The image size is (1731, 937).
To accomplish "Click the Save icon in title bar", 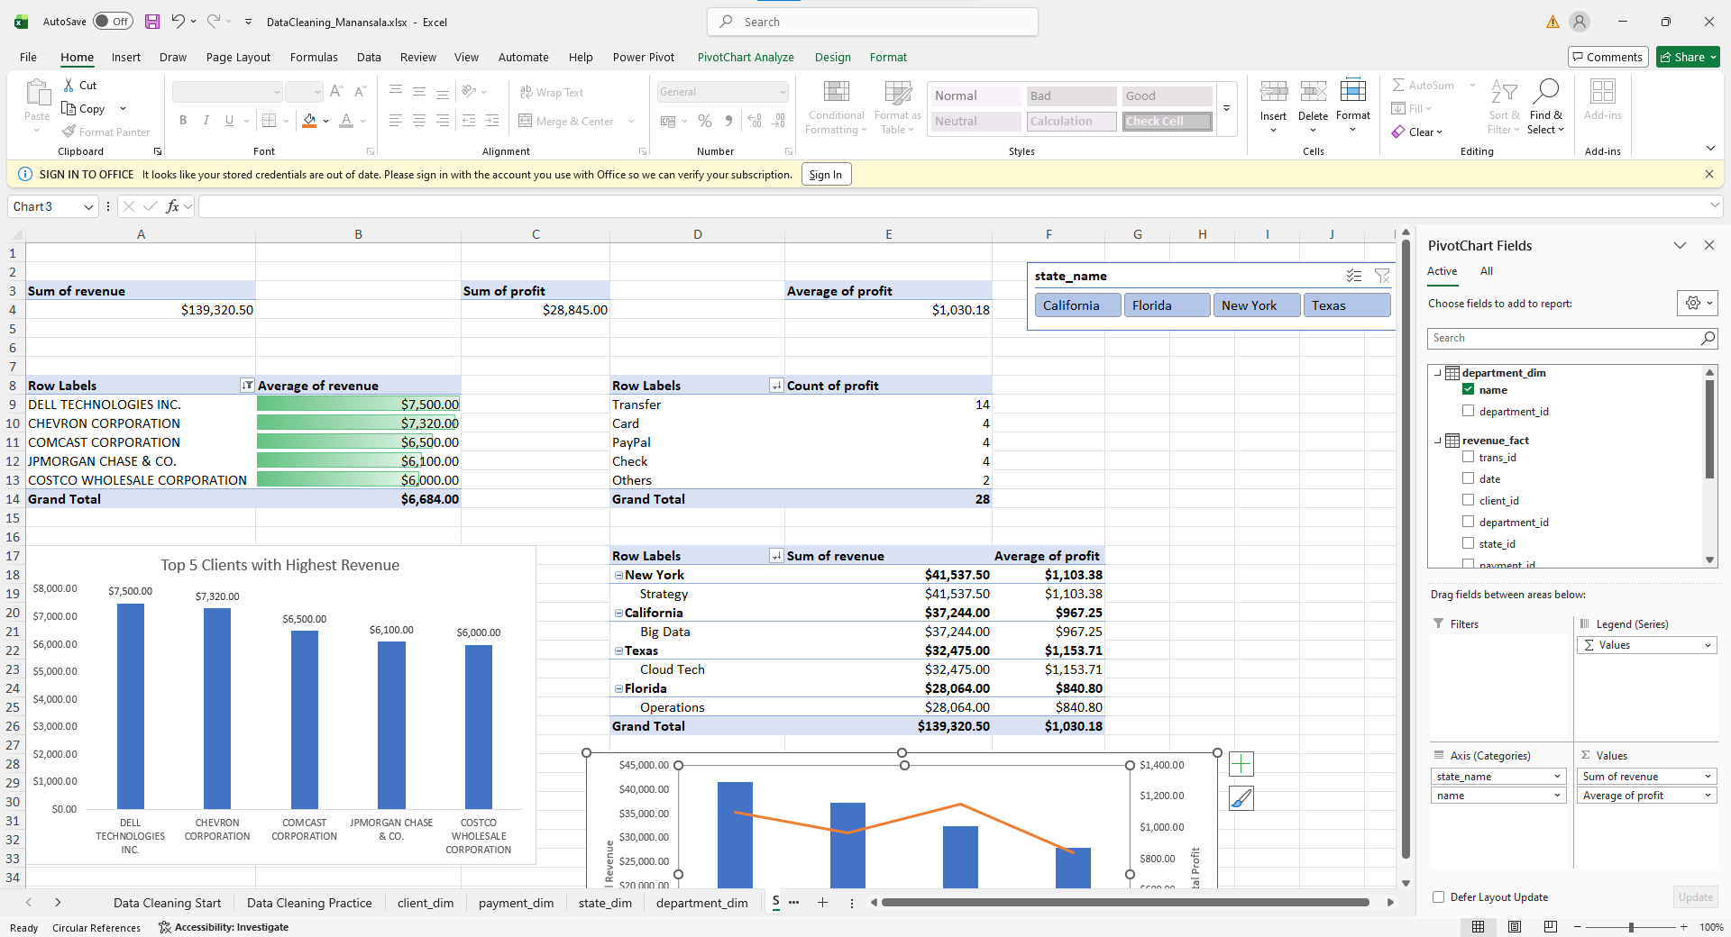I will 152,22.
